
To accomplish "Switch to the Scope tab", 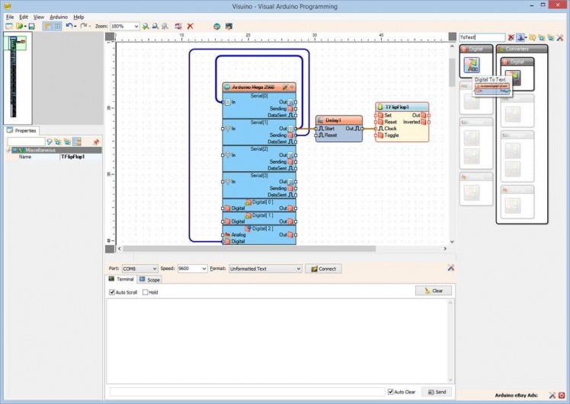I will [x=150, y=280].
